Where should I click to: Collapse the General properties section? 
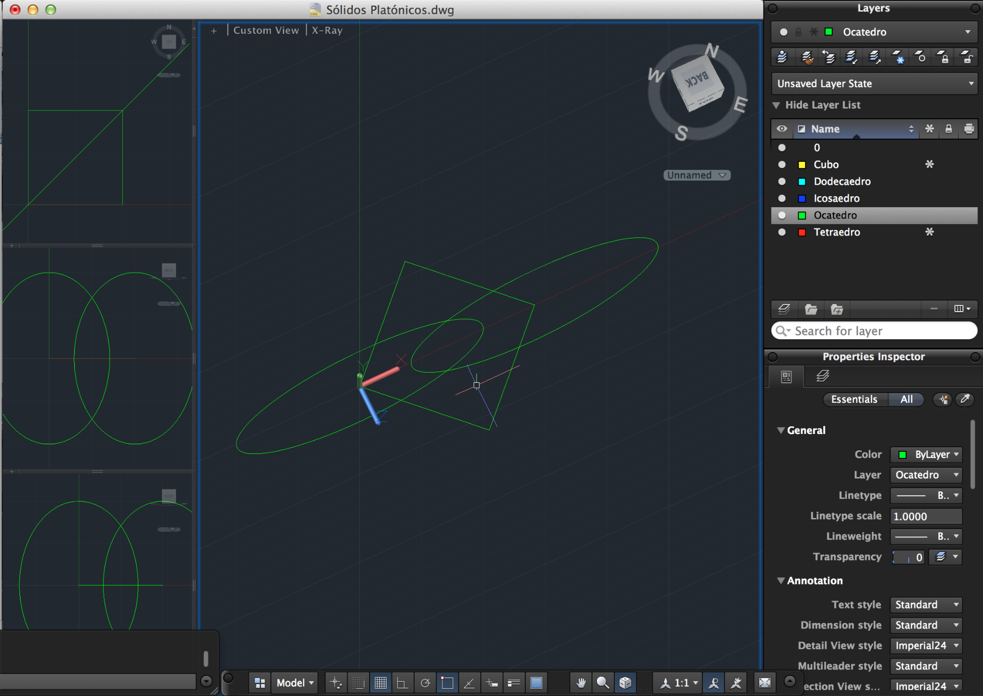[781, 430]
